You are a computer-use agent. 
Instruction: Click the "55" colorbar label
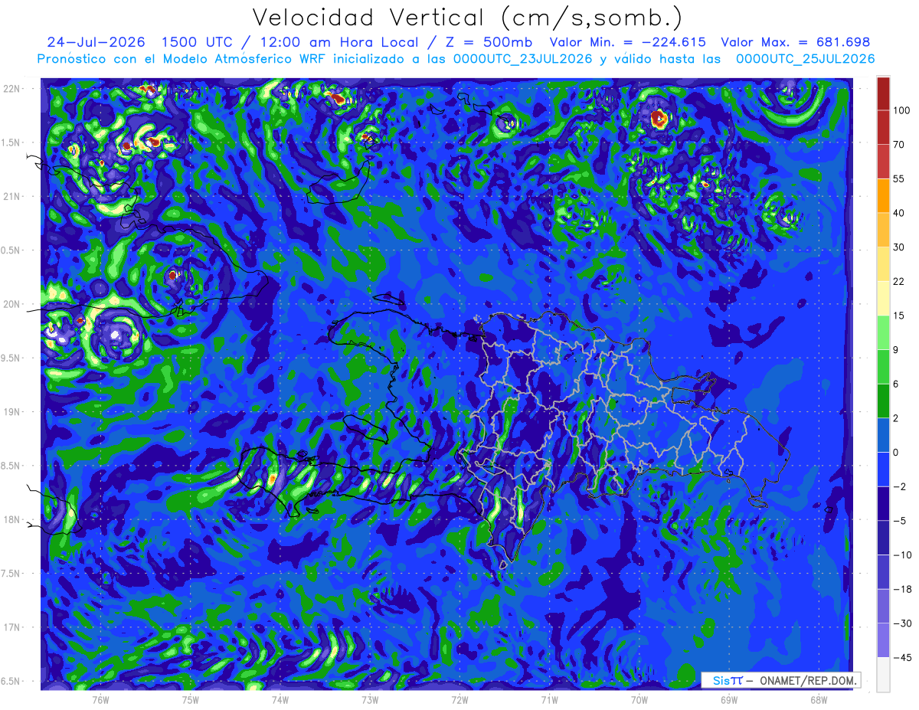point(900,178)
